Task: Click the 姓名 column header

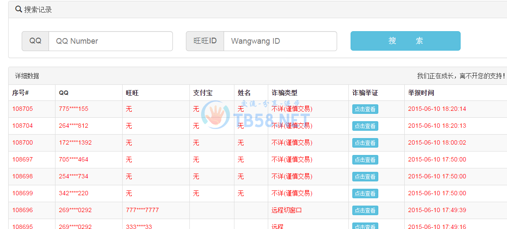Action: point(244,93)
